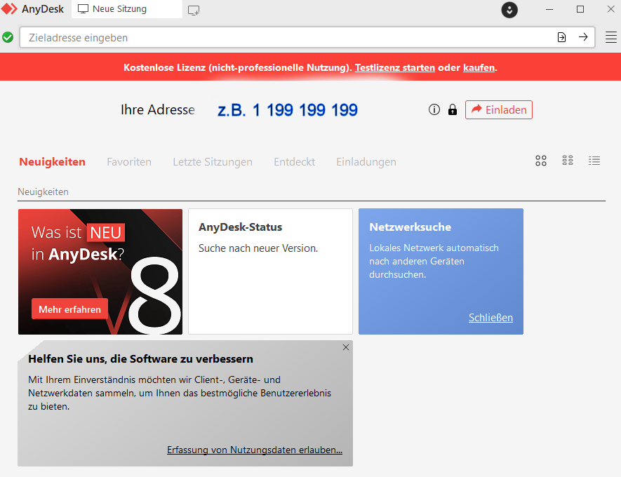
Task: Click the info icon beside the address
Action: coord(434,109)
